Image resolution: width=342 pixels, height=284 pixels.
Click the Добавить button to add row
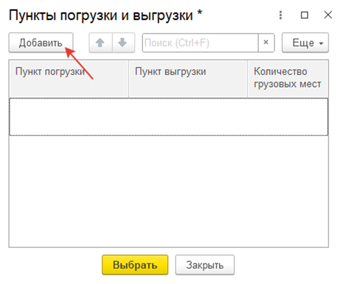41,42
